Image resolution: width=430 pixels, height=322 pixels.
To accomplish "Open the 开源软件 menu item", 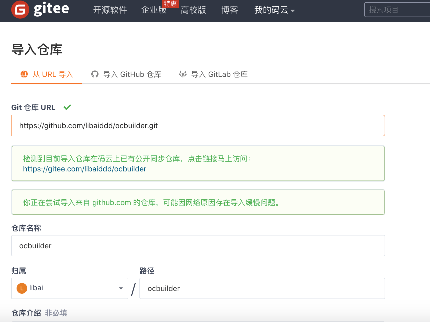I will pos(110,10).
